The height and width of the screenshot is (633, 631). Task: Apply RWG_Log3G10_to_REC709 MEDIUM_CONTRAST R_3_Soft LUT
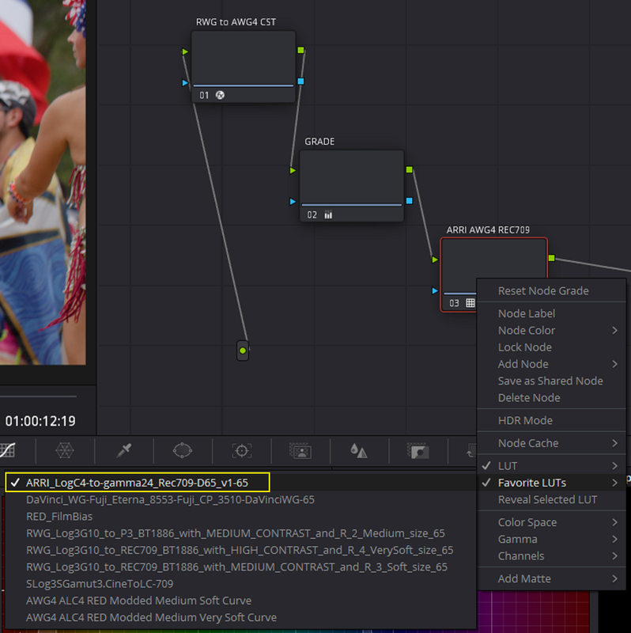[240, 567]
